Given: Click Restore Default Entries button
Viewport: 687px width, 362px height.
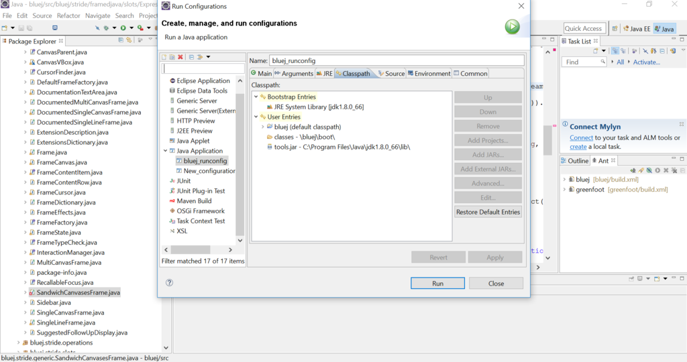Looking at the screenshot, I should coord(488,212).
